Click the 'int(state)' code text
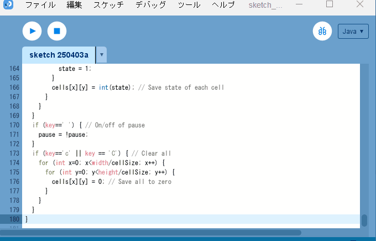The height and width of the screenshot is (241, 376). pyautogui.click(x=114, y=88)
